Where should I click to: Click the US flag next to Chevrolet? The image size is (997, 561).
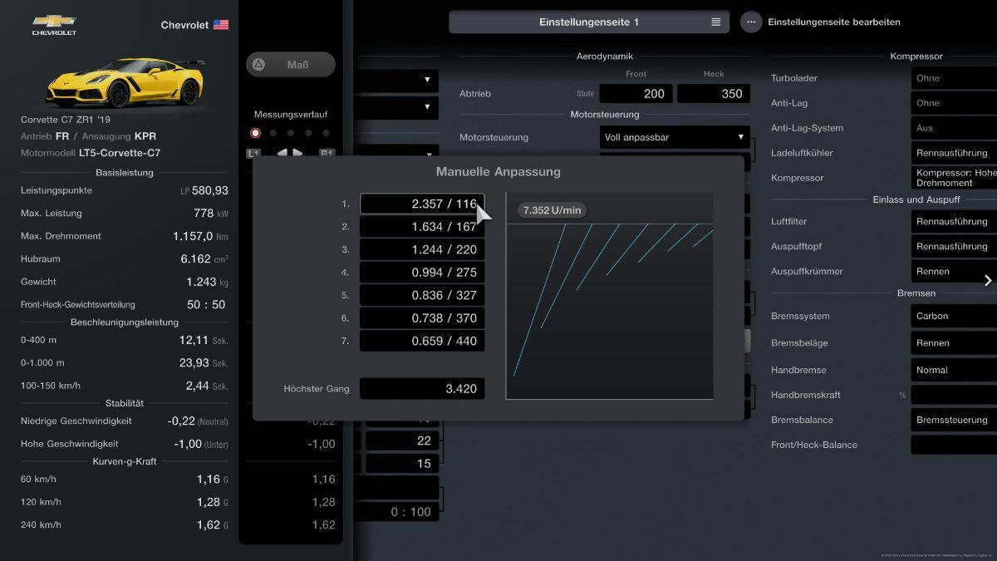[x=221, y=25]
